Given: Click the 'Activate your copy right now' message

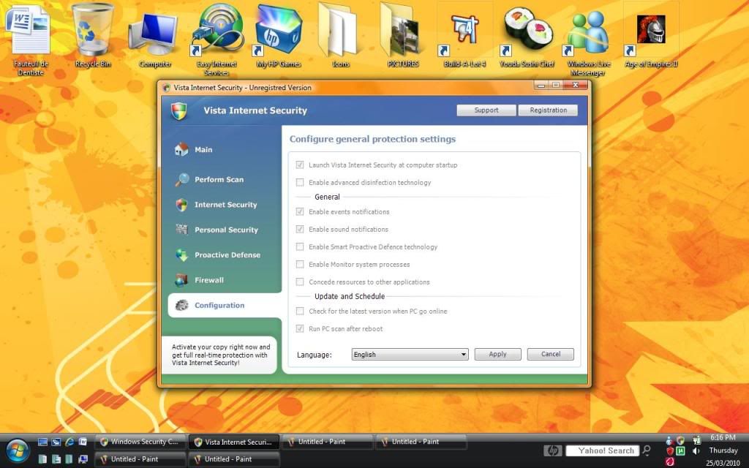Looking at the screenshot, I should tap(221, 355).
